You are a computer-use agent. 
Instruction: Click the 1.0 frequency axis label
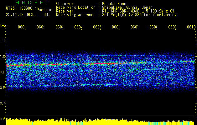coord(3,57)
